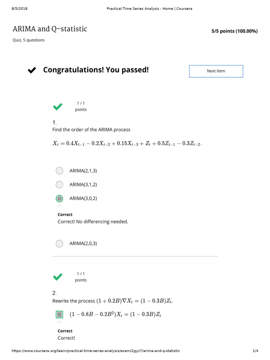Open the Coursera exam URL in the footer
Viewport: 270px width, 360px height.
(96, 351)
